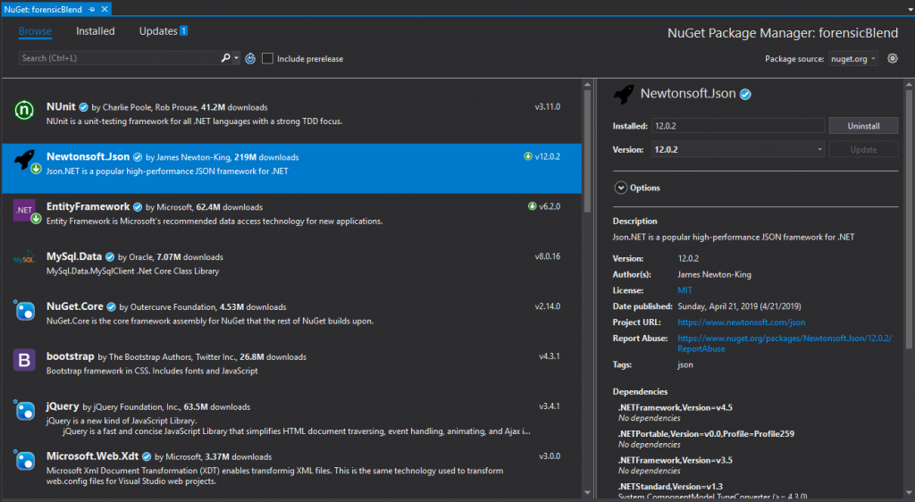Viewport: 915px width, 502px height.
Task: Open the Version 12.0.2 dropdown
Action: coord(736,150)
